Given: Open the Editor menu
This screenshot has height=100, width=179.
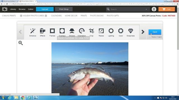Looking at the screenshot, I should 31,9.
